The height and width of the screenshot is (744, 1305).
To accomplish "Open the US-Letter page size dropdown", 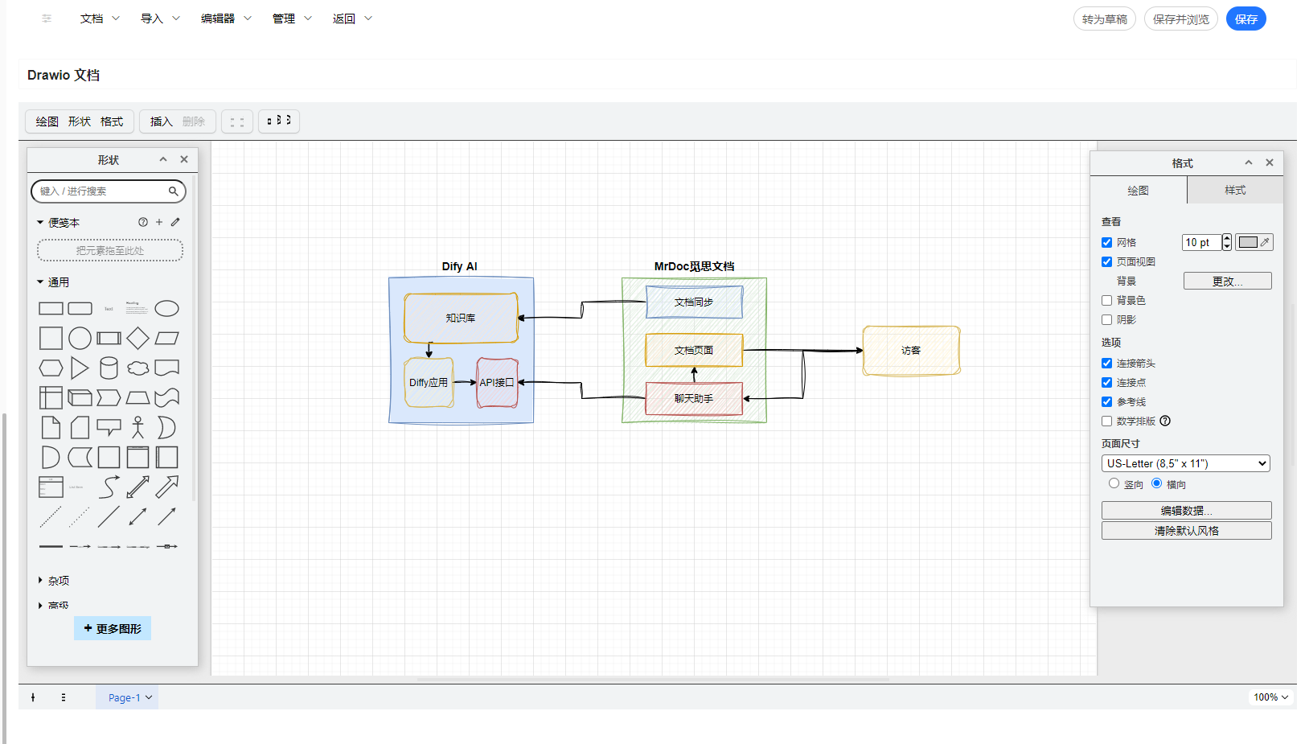I will coord(1185,463).
